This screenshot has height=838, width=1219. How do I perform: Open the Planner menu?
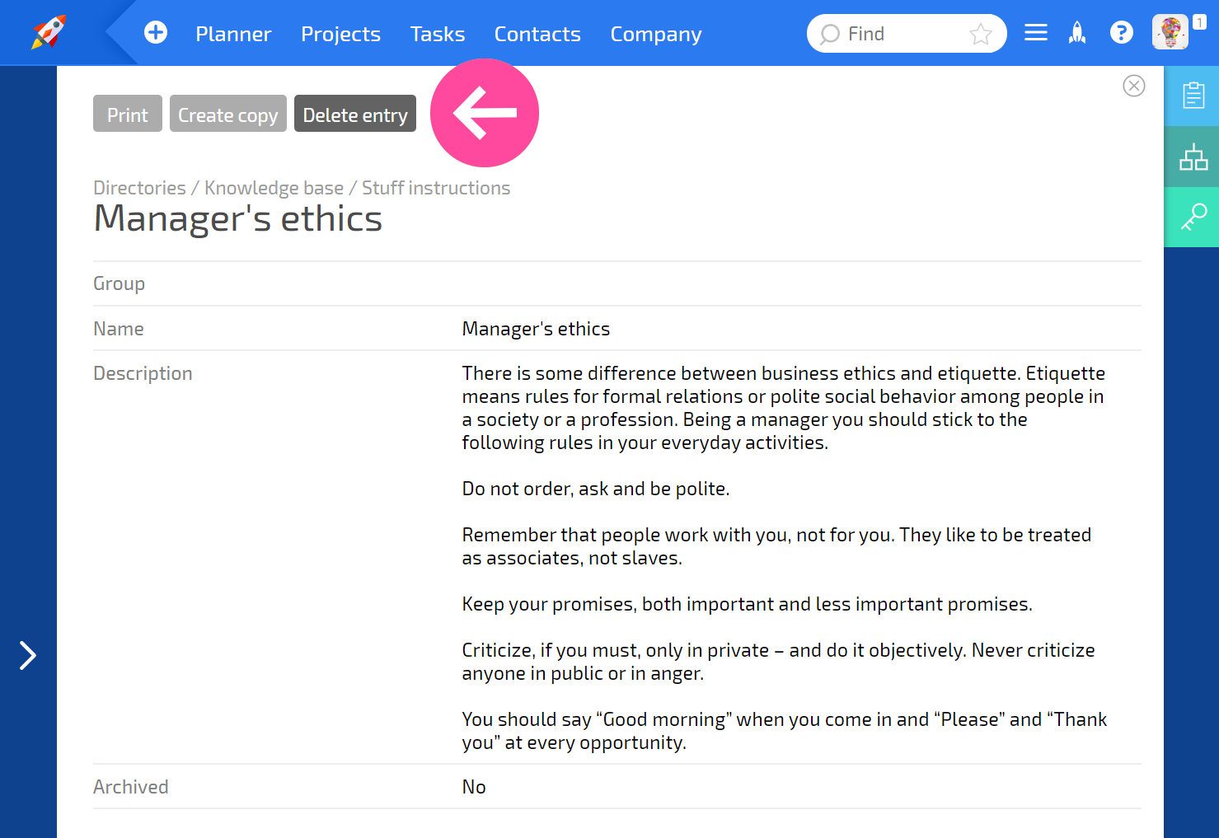[x=233, y=34]
